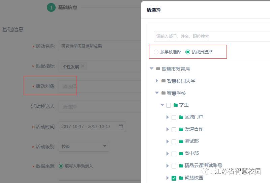Expand the 渠道合作 tree node
Viewport: 270px width, 183px height.
(168, 129)
